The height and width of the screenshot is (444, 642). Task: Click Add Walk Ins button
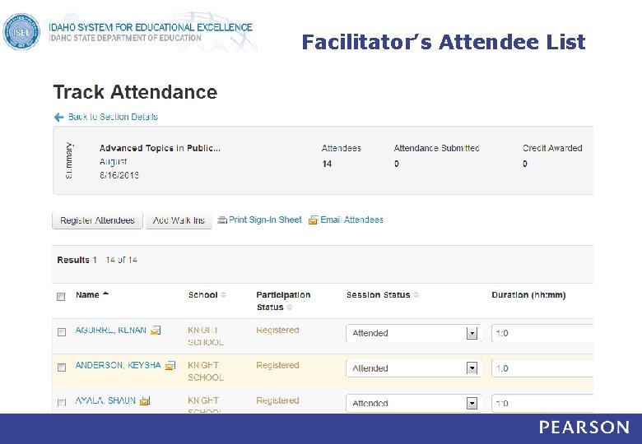[x=179, y=220]
